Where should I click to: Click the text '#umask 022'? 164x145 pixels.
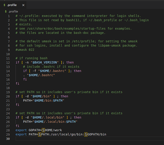(x=25, y=50)
